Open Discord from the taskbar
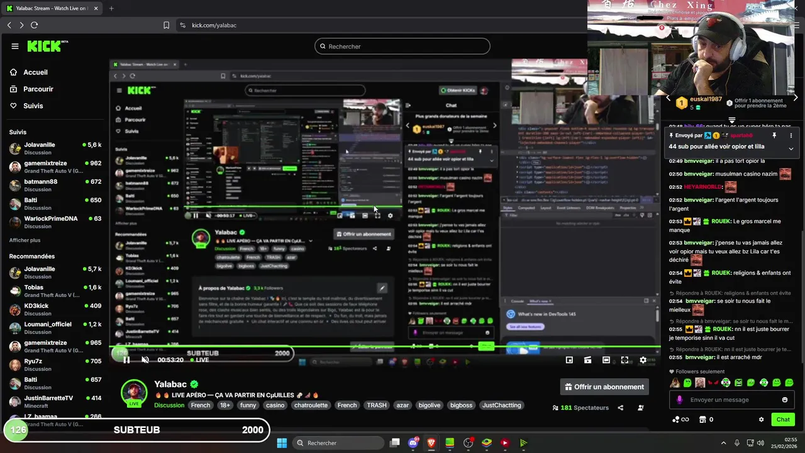Image resolution: width=805 pixels, height=453 pixels. click(413, 443)
